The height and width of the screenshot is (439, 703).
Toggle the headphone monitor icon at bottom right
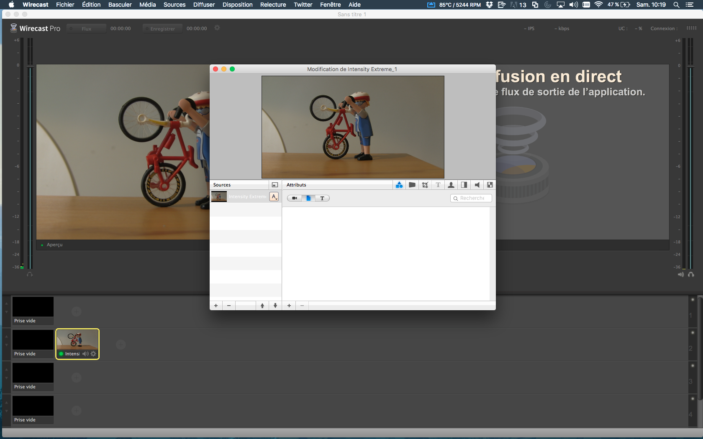point(691,275)
